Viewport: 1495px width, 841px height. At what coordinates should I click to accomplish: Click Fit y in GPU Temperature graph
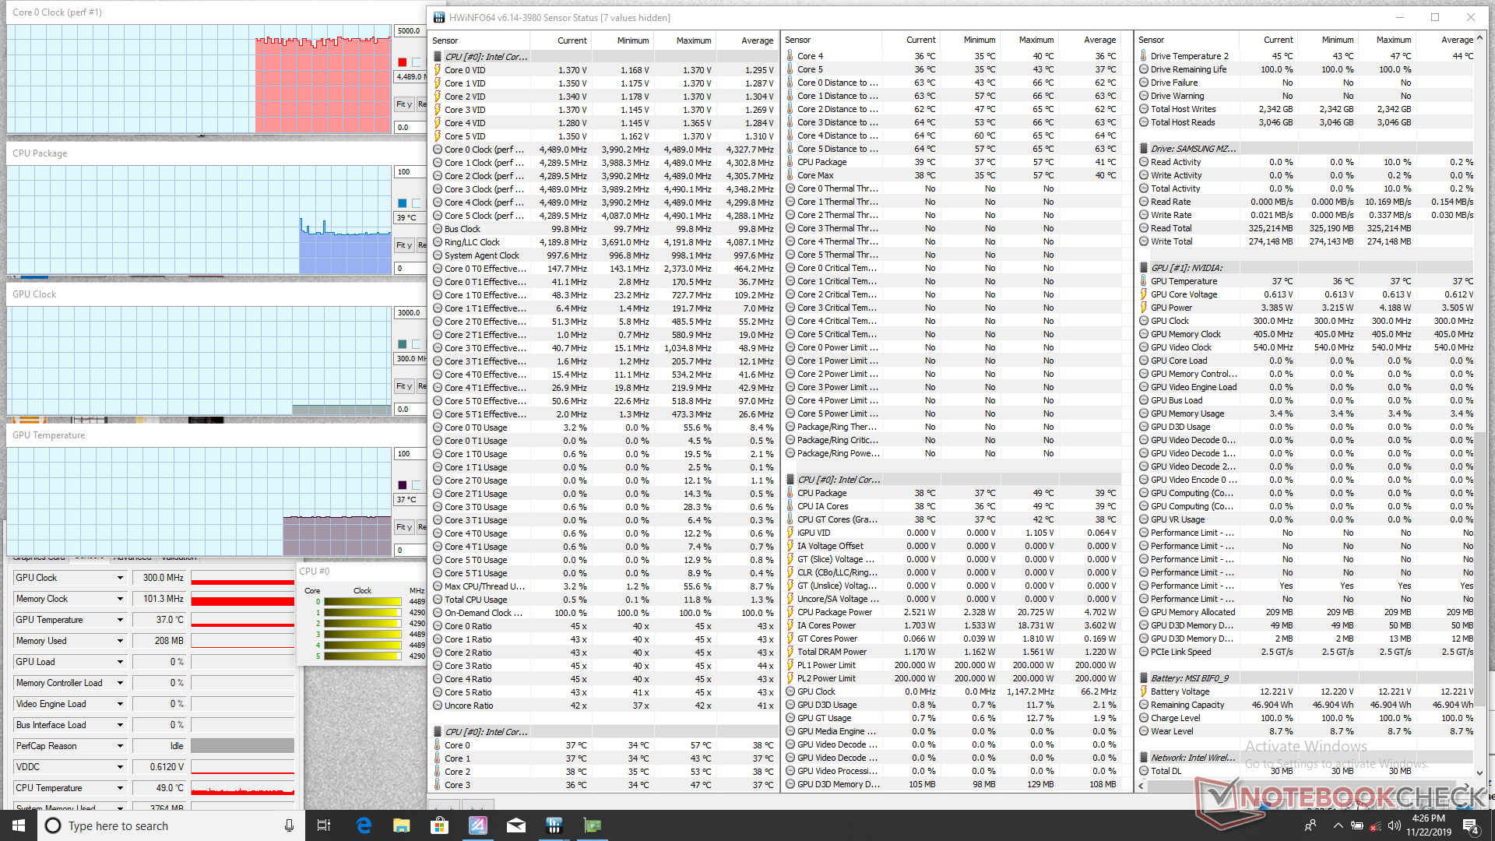pyautogui.click(x=403, y=527)
